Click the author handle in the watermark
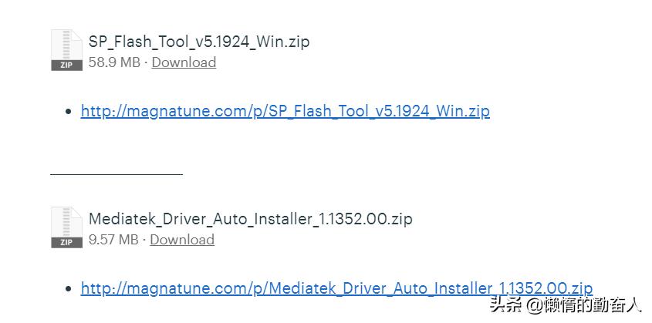This screenshot has width=652, height=323. click(593, 305)
